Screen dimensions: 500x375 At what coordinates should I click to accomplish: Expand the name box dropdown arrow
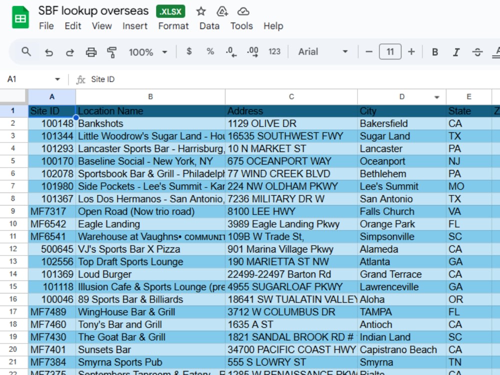[57, 79]
